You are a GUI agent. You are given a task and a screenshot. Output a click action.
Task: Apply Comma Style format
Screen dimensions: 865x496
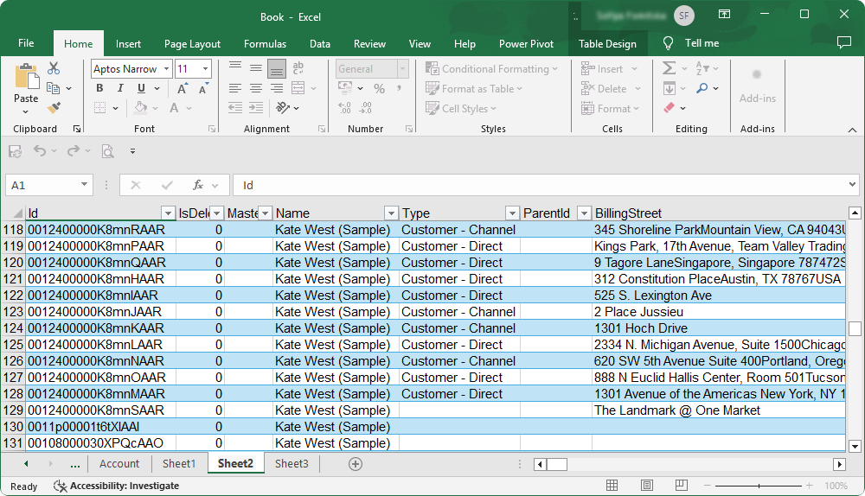399,88
